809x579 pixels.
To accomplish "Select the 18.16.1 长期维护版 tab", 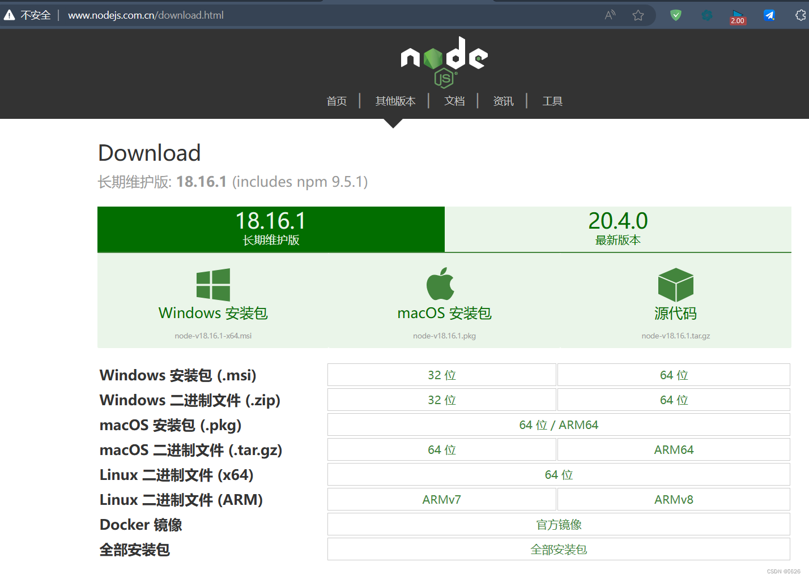I will [x=271, y=229].
